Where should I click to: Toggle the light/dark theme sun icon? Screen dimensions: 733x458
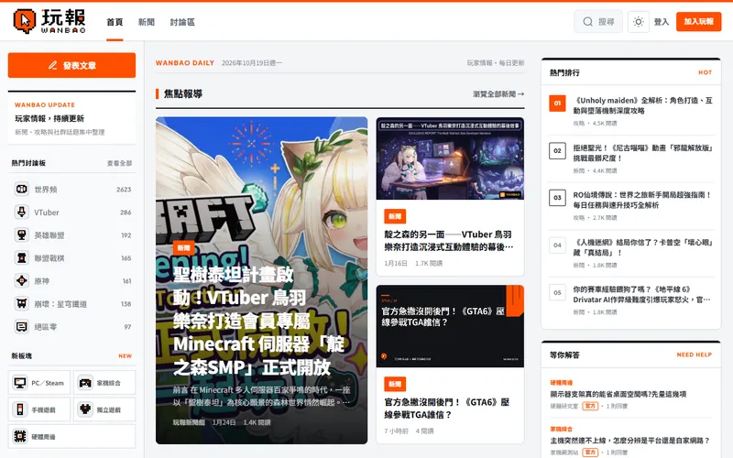click(638, 21)
